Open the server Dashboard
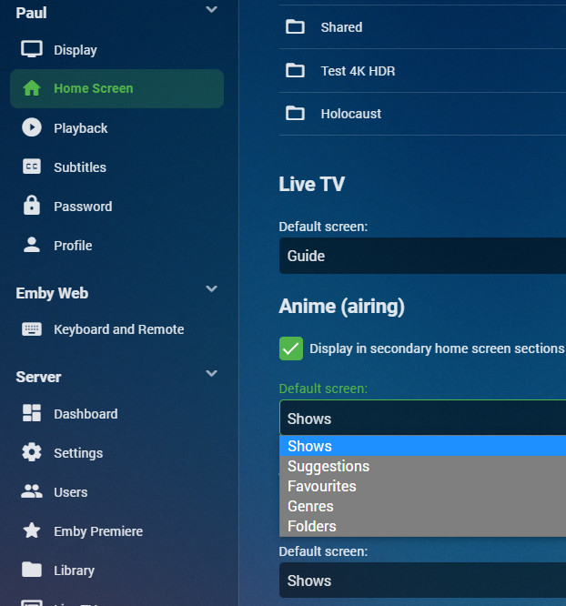 86,414
